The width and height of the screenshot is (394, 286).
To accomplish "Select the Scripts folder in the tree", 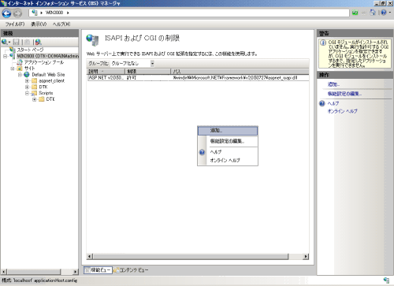I will point(46,93).
